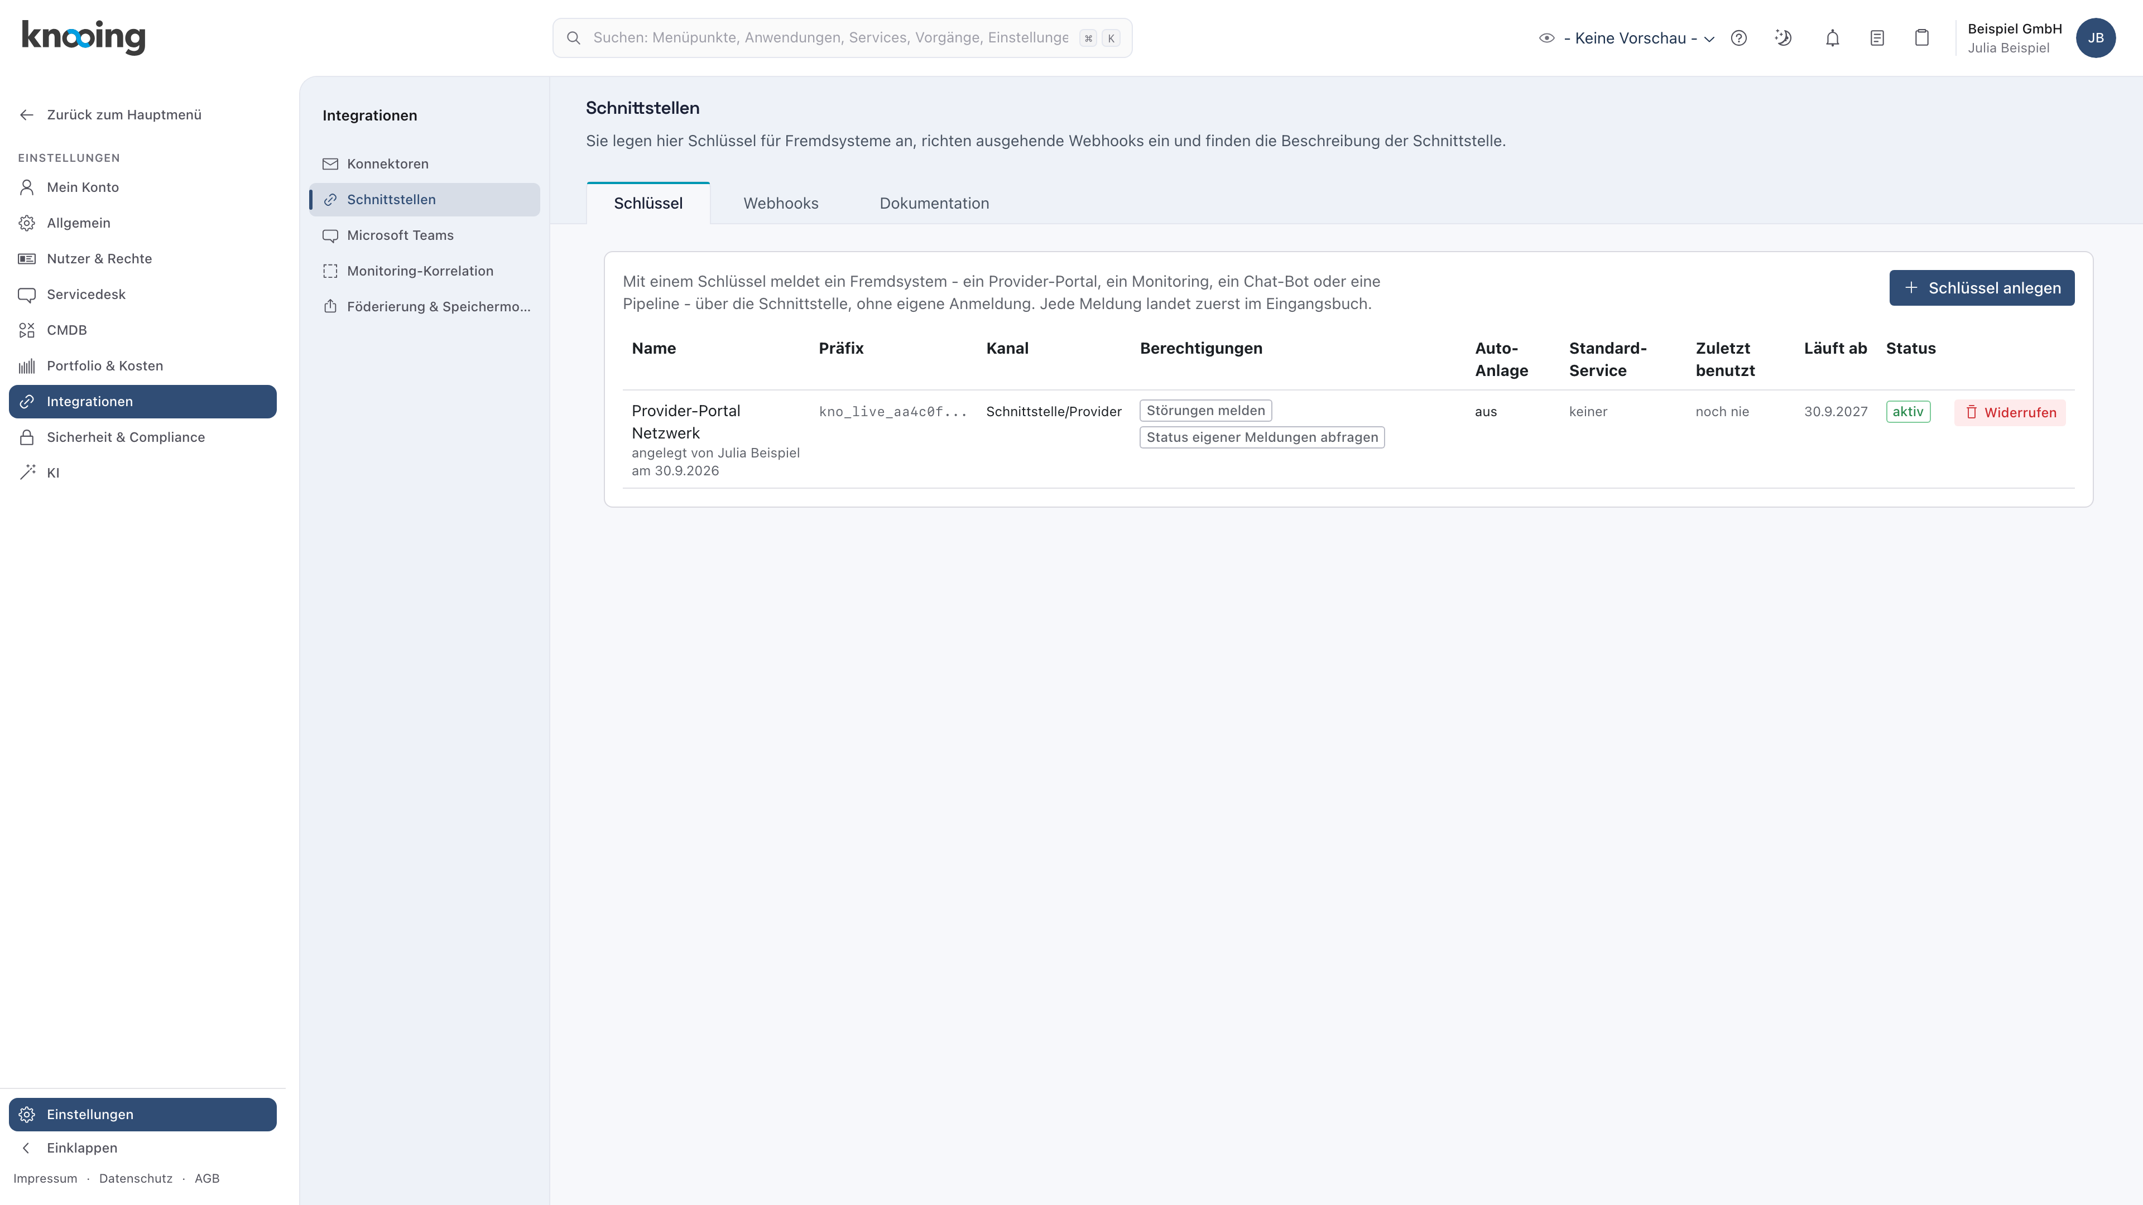Screen dimensions: 2143x1205
Task: Toggle dark mode moon icon
Action: click(1783, 38)
